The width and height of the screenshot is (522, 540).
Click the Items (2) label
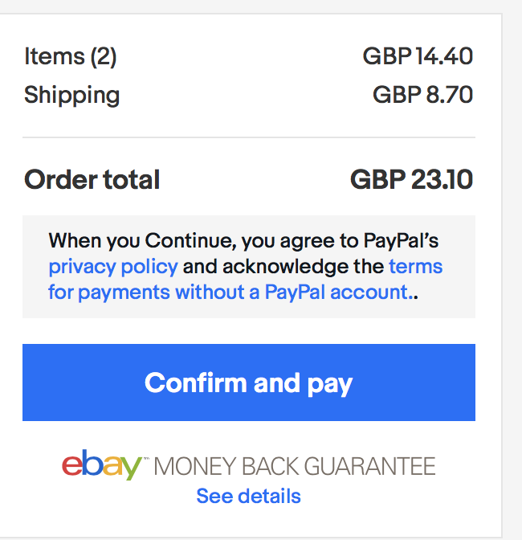coord(70,56)
